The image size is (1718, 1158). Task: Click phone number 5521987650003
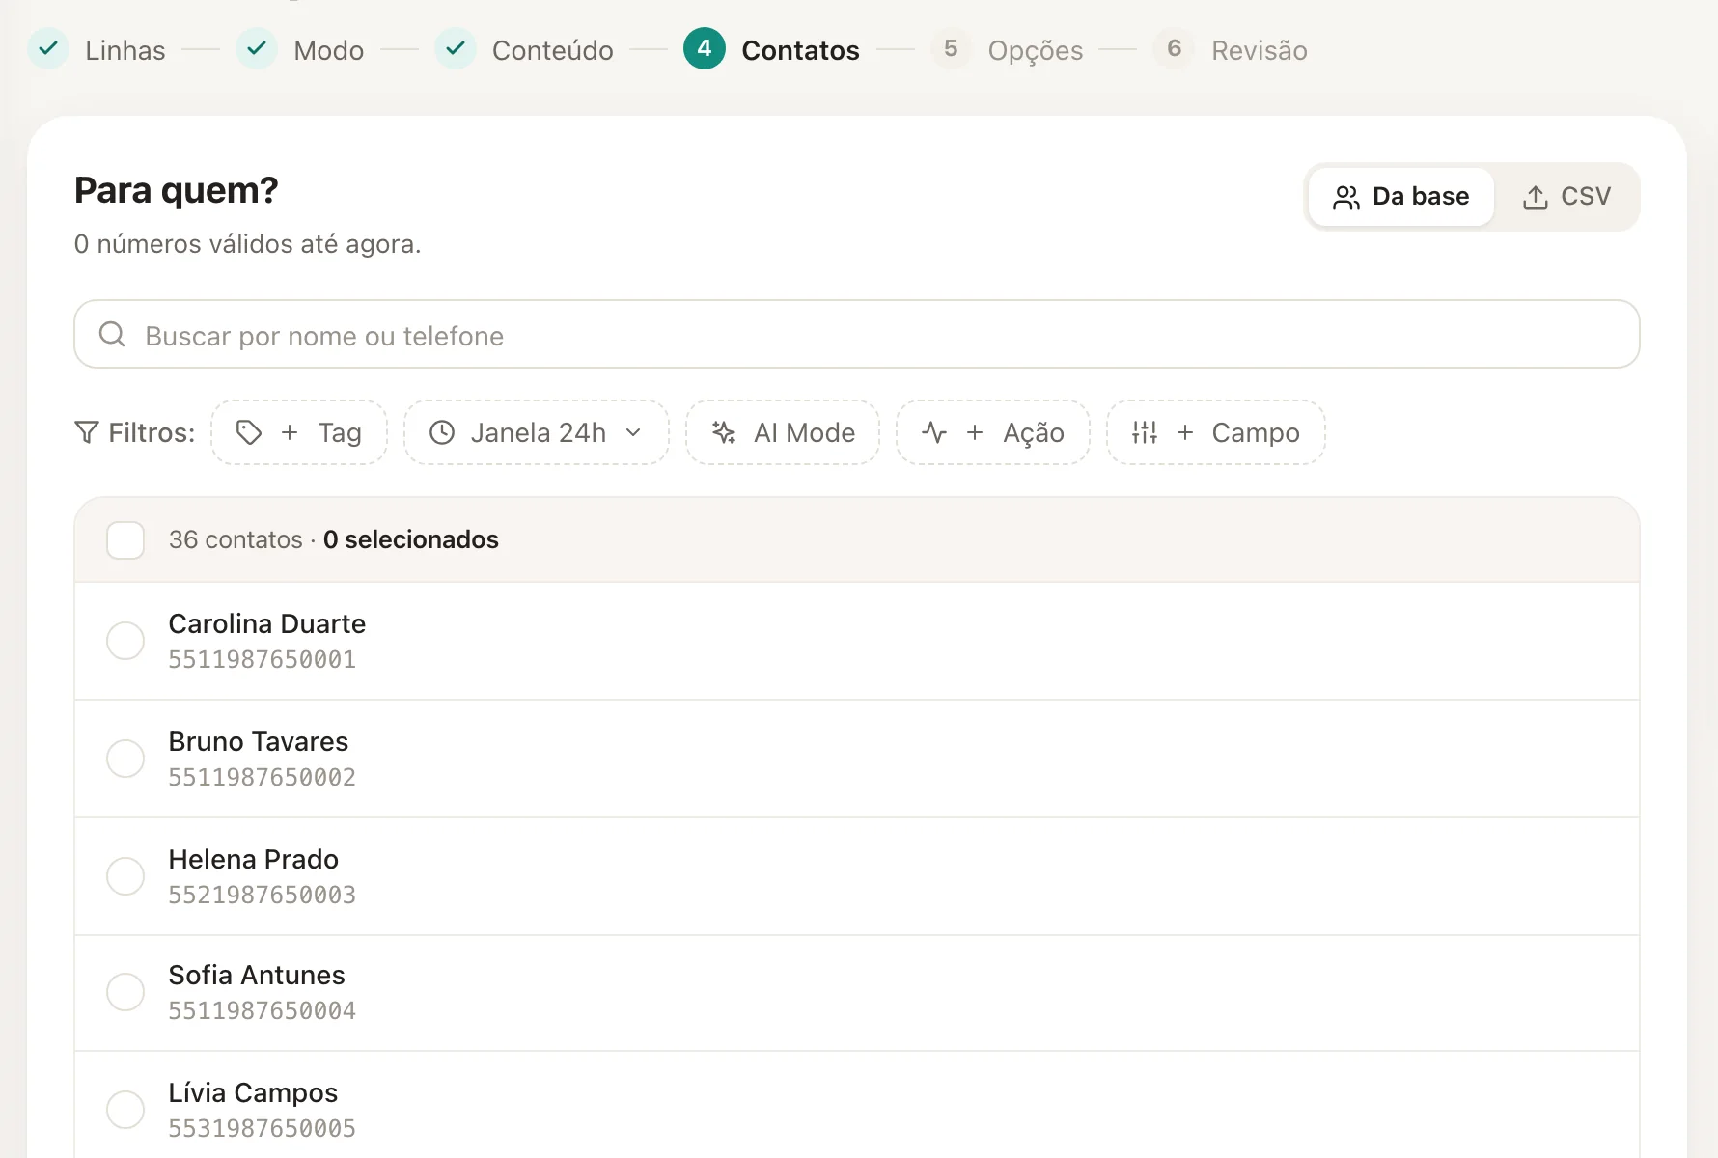[262, 896]
